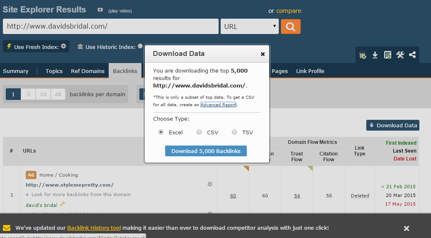Click the orange search magnifier button
431x238 pixels.
[x=290, y=27]
